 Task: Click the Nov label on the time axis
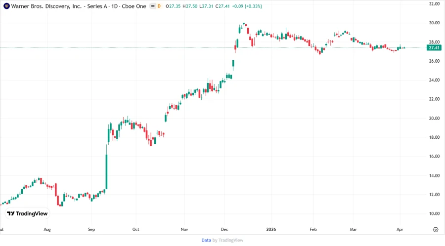(184, 230)
